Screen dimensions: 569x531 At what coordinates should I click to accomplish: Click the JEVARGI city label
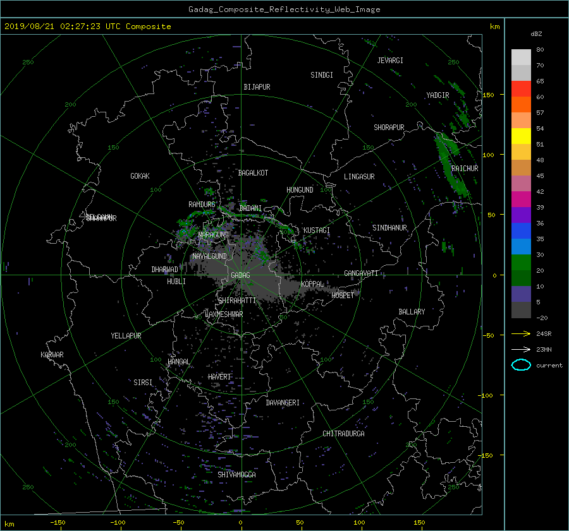coord(390,61)
